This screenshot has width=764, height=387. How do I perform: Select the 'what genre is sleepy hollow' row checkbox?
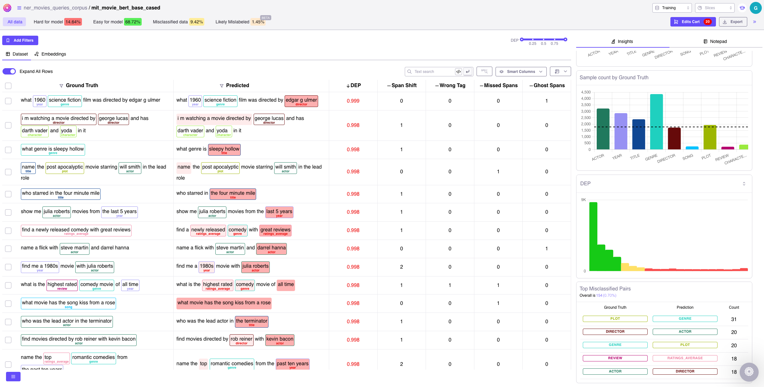8,150
